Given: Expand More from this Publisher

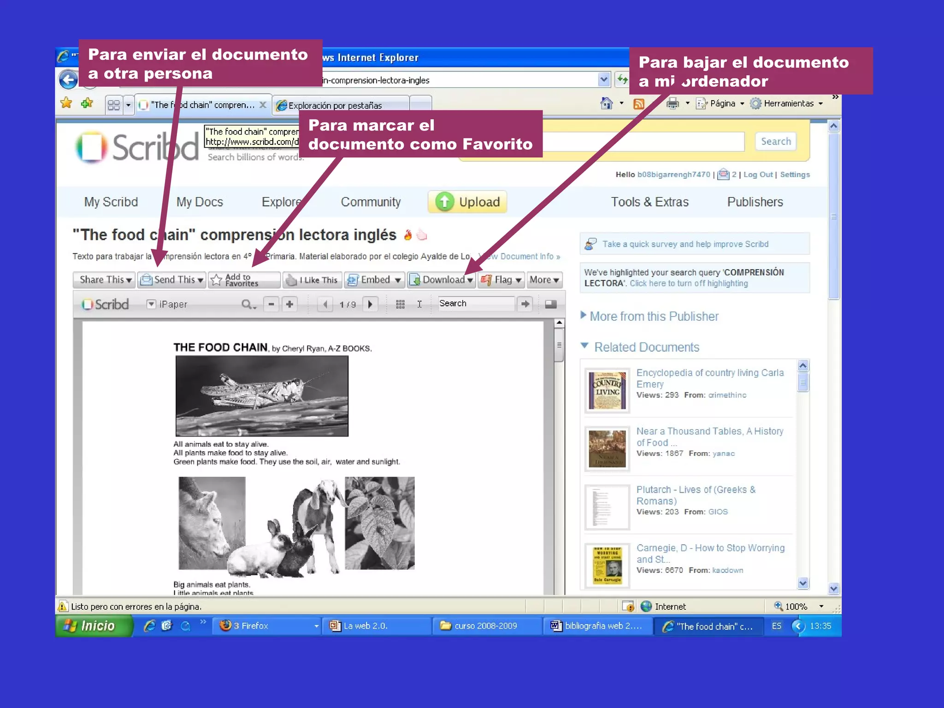Looking at the screenshot, I should [649, 316].
